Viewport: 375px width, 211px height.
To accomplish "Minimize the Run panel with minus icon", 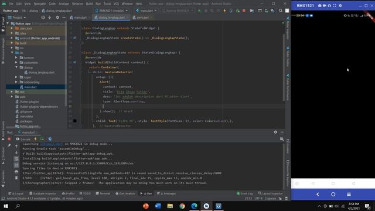I will pos(282,132).
